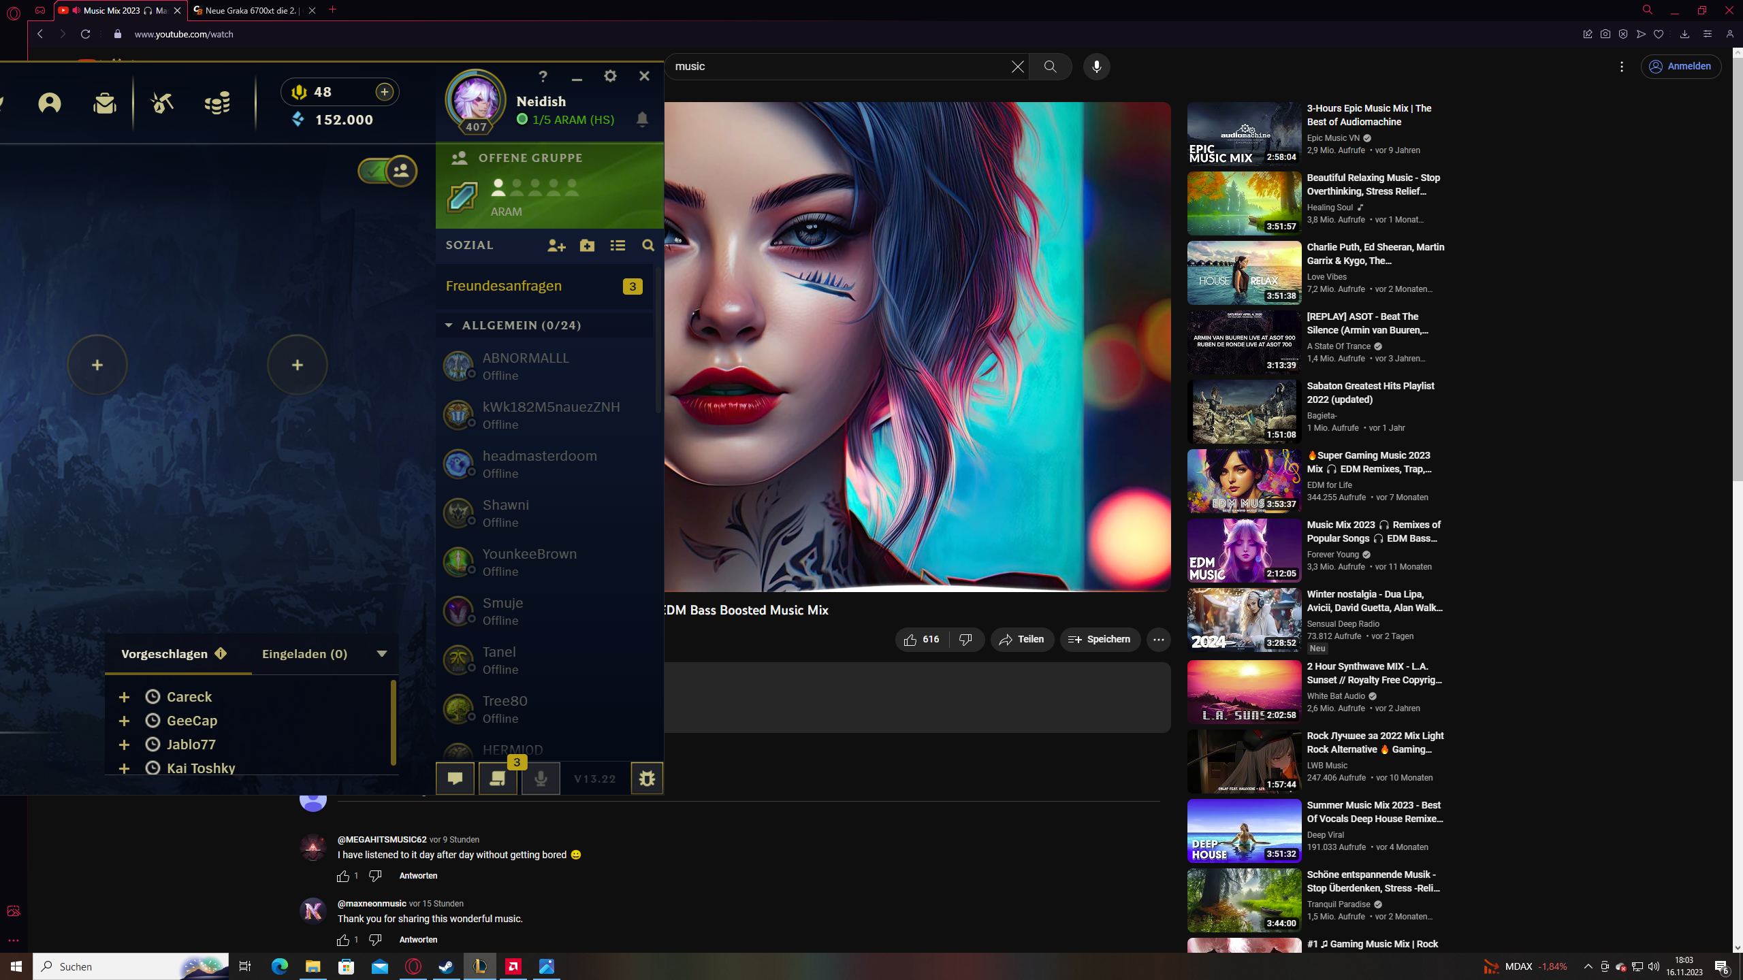Open the League profile icon
Screen dimensions: 1743x980
(50, 103)
